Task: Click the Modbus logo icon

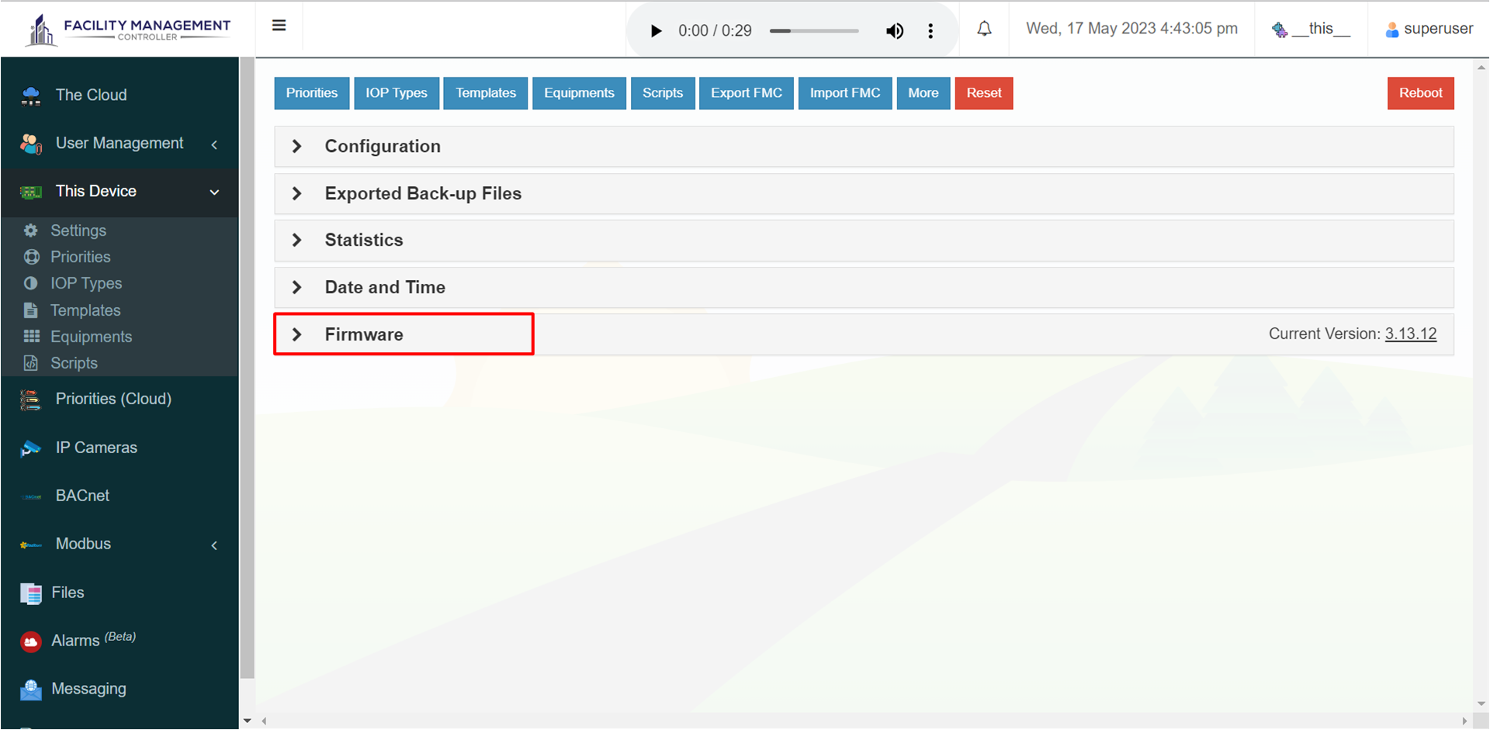Action: pyautogui.click(x=31, y=545)
